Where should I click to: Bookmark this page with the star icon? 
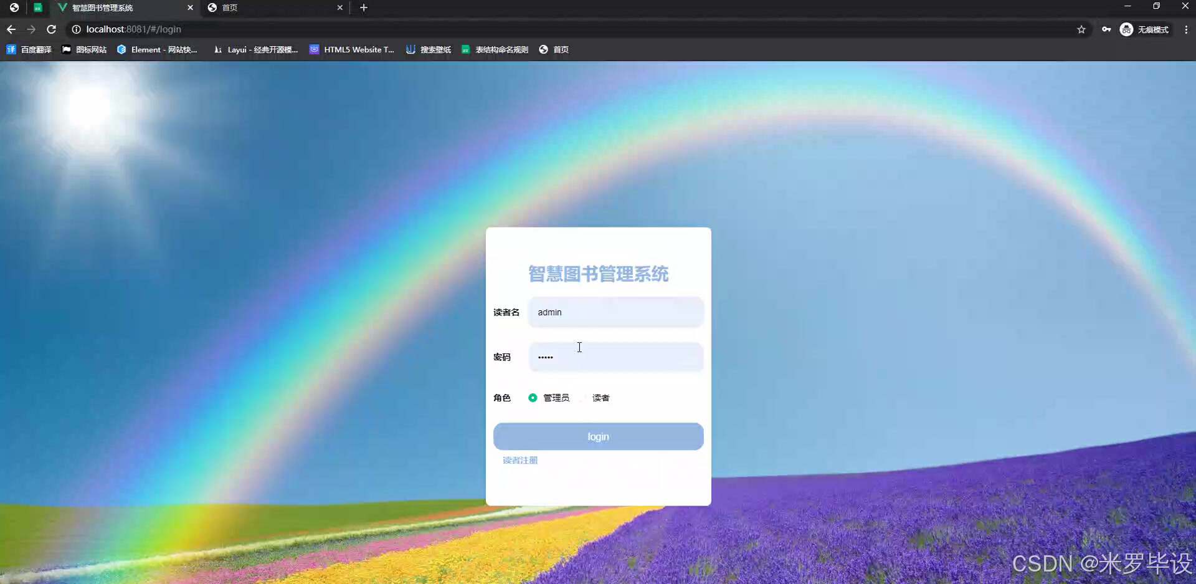1081,29
